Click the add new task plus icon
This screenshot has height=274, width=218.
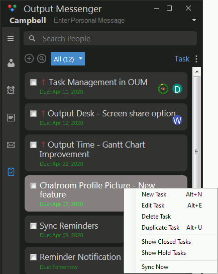click(29, 58)
